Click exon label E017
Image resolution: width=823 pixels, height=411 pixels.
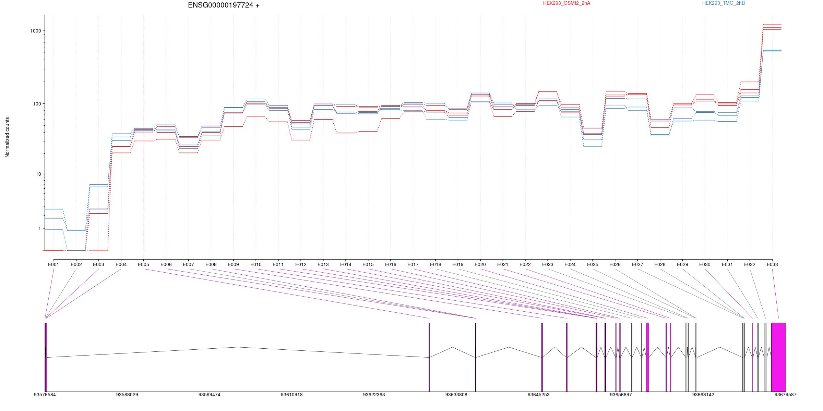pyautogui.click(x=413, y=264)
